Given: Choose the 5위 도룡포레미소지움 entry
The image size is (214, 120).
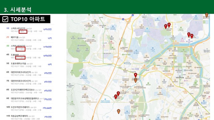Looking at the screenshot, I should (x=29, y=65).
